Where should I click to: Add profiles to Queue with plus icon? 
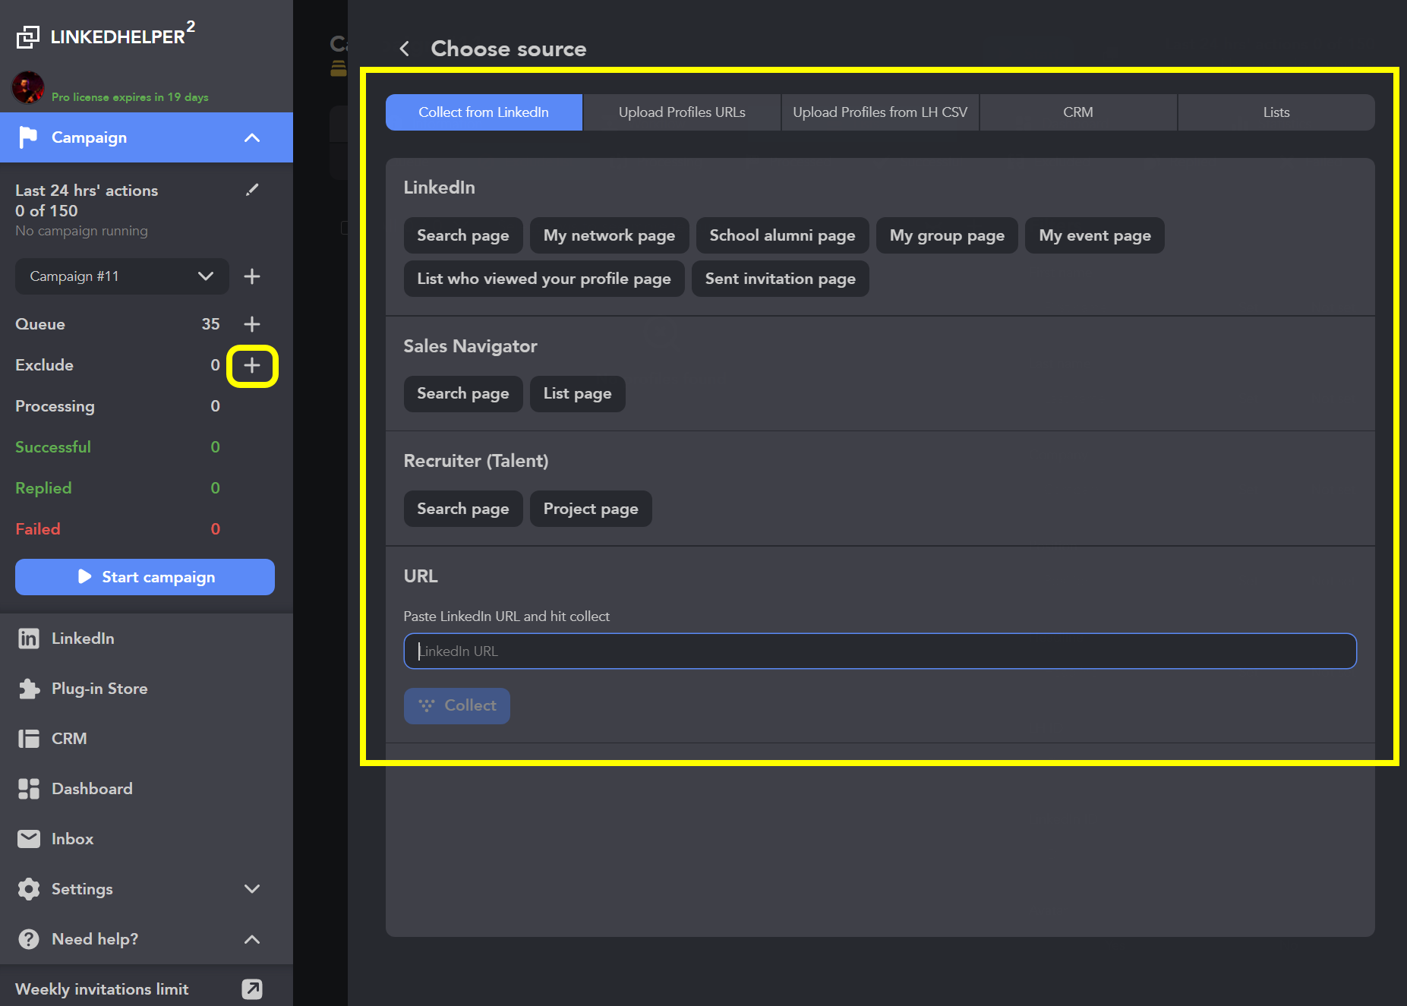pos(252,324)
